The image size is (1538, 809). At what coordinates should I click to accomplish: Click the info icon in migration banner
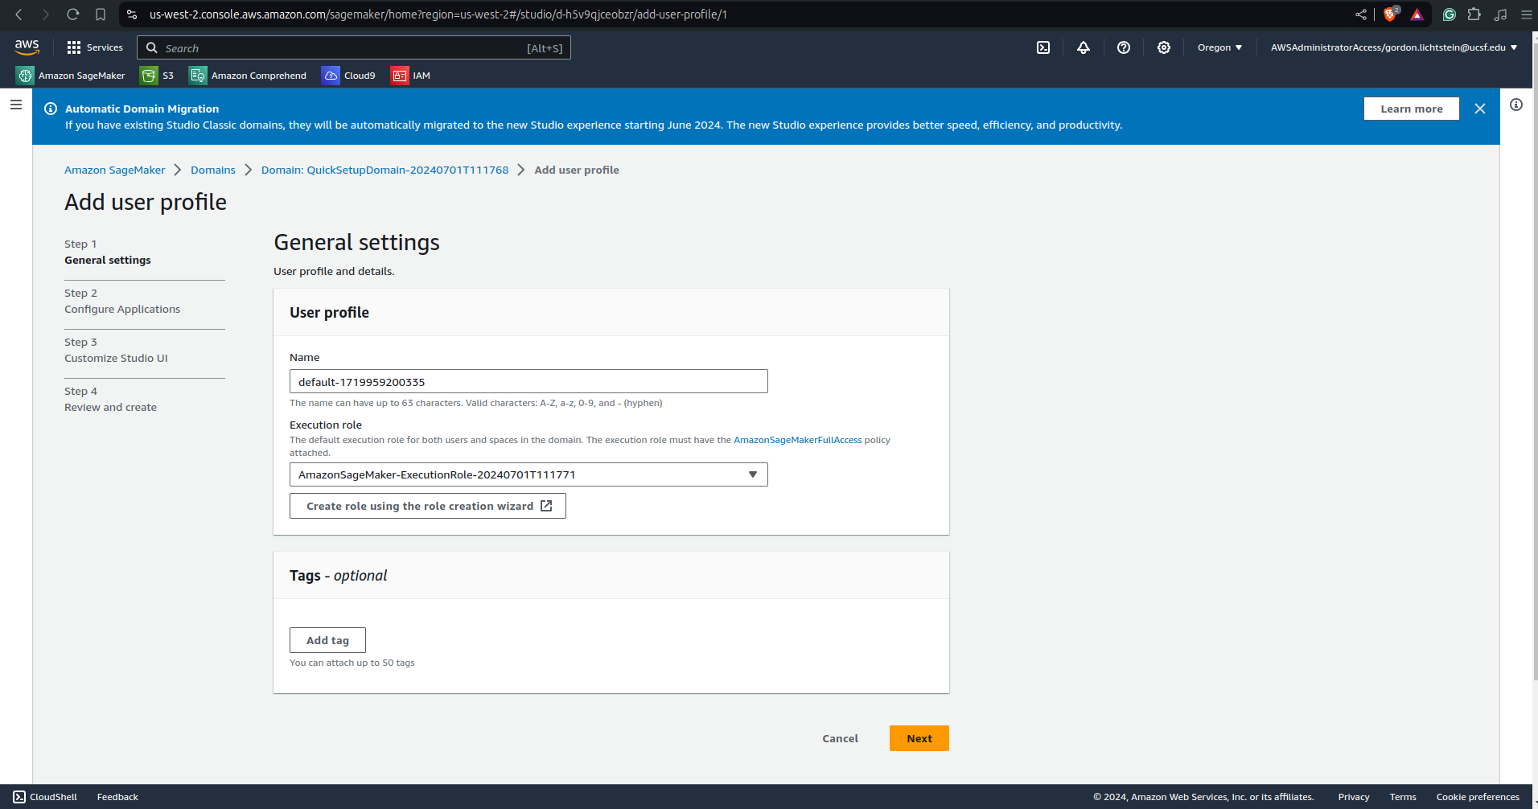click(51, 109)
